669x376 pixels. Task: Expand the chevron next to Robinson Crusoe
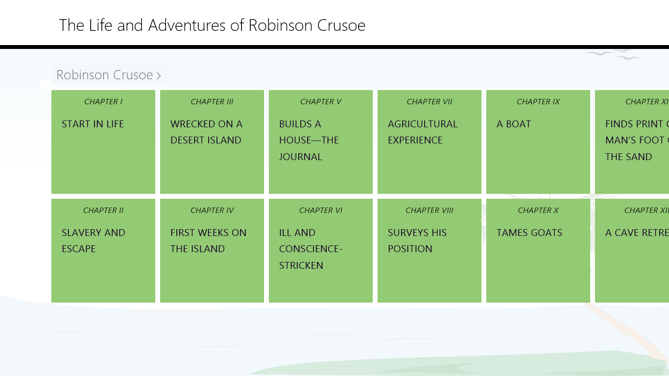click(x=159, y=75)
